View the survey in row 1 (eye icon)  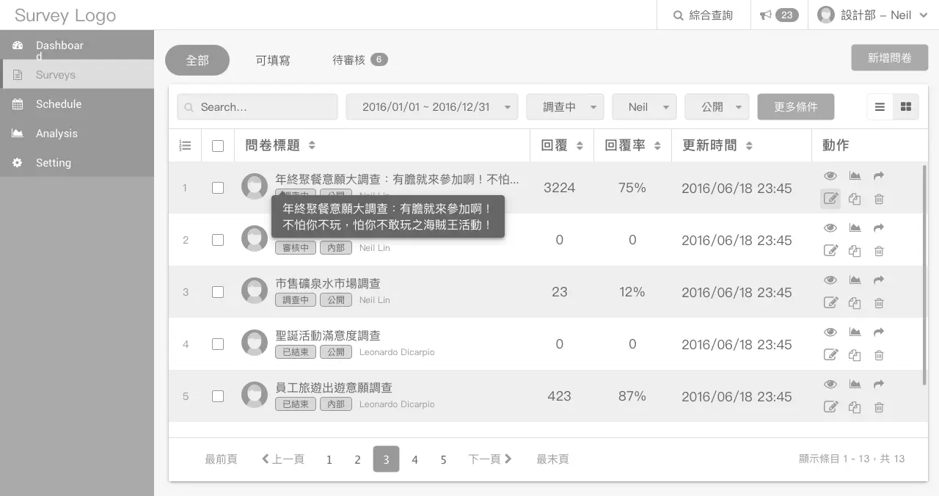[x=830, y=176]
